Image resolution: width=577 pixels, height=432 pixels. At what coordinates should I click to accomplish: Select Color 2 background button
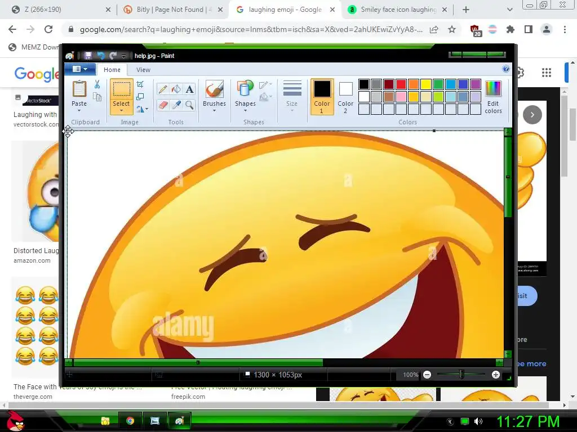[x=345, y=97]
